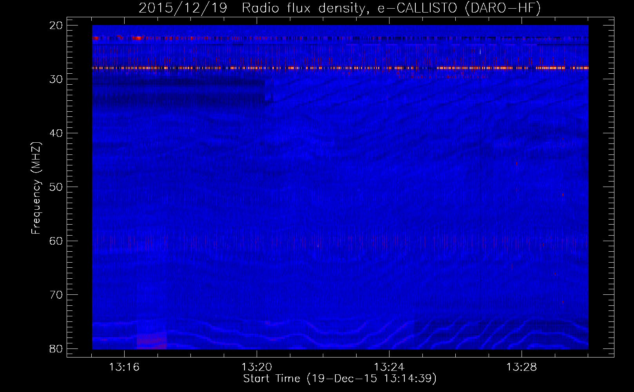Click the purple patch near 79 MHz at 13:17
The width and height of the screenshot is (634, 392).
click(x=152, y=340)
